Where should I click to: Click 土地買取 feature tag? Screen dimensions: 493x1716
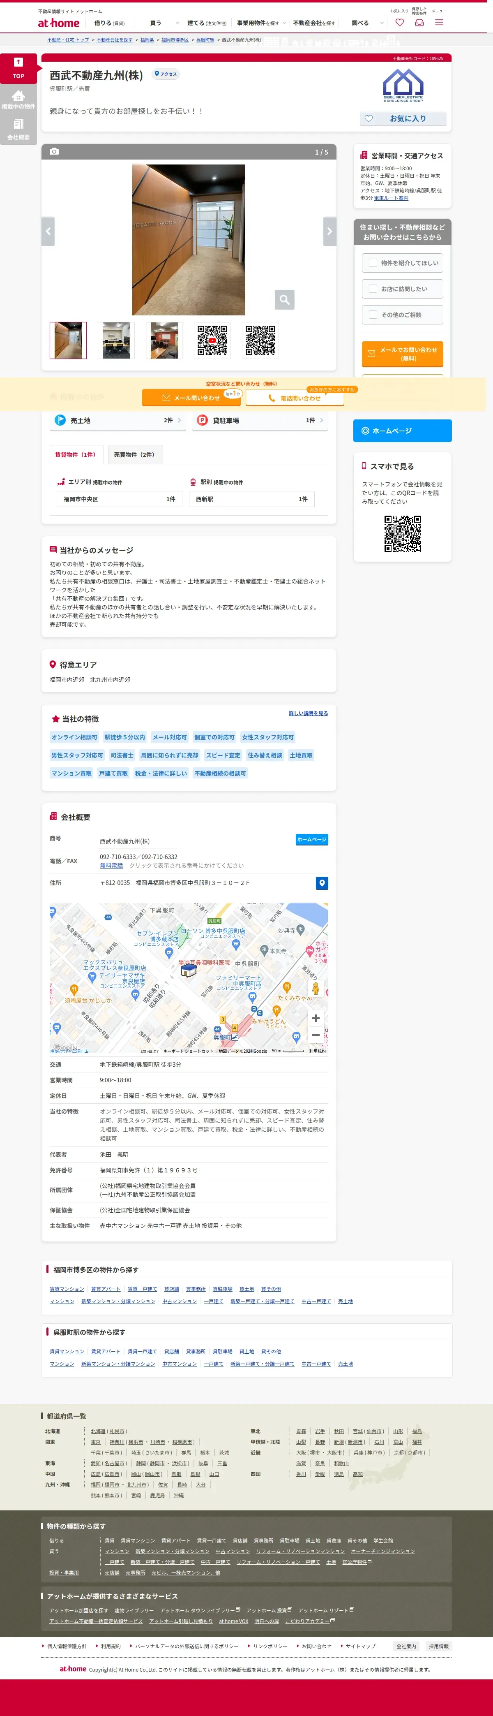coord(302,755)
